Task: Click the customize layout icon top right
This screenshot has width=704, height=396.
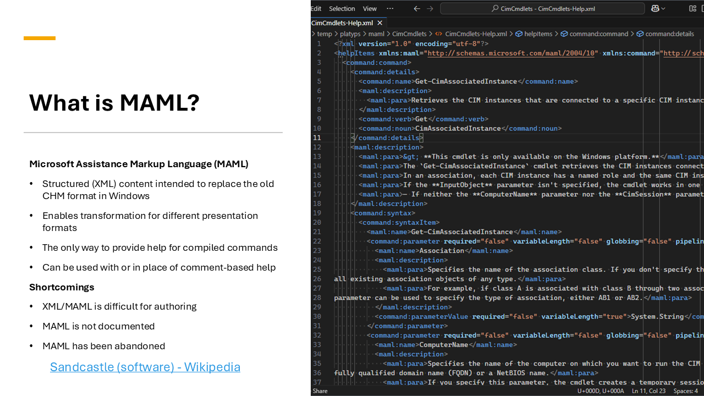Action: coord(692,8)
